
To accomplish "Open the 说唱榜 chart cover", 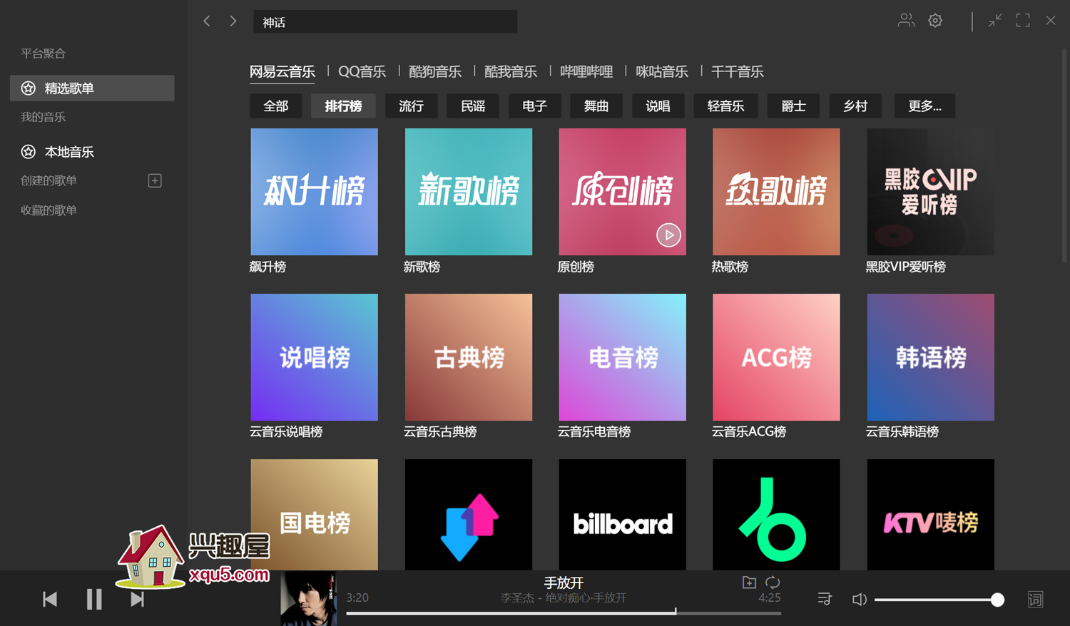I will pos(315,357).
